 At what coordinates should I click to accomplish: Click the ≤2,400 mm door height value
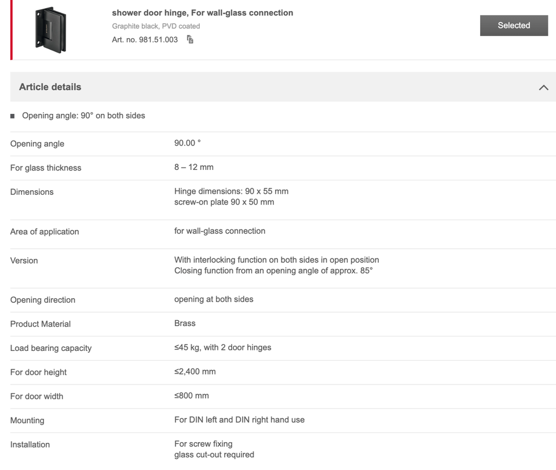pos(195,372)
